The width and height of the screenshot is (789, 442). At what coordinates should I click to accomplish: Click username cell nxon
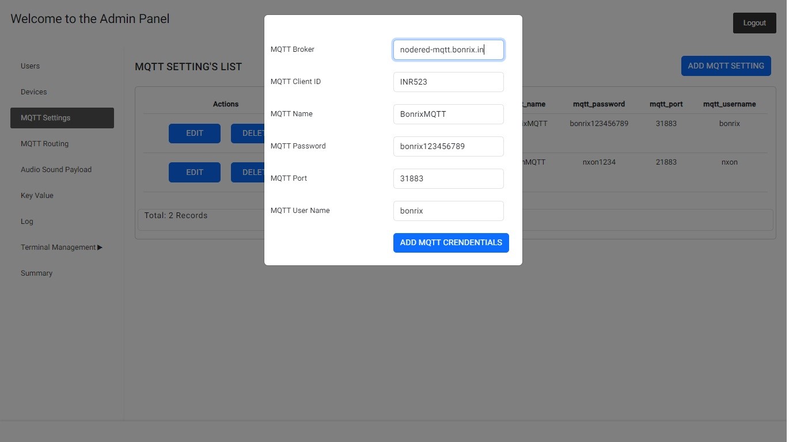730,162
